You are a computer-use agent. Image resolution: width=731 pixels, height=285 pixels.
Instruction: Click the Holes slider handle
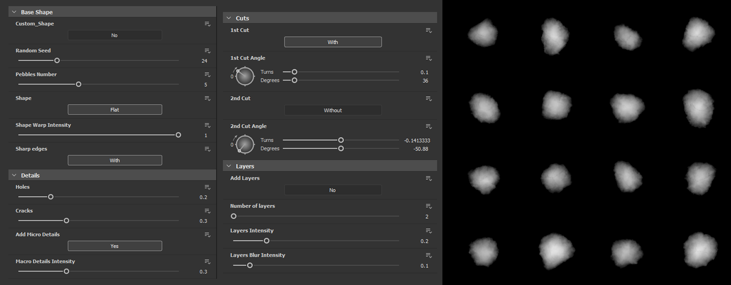[51, 197]
